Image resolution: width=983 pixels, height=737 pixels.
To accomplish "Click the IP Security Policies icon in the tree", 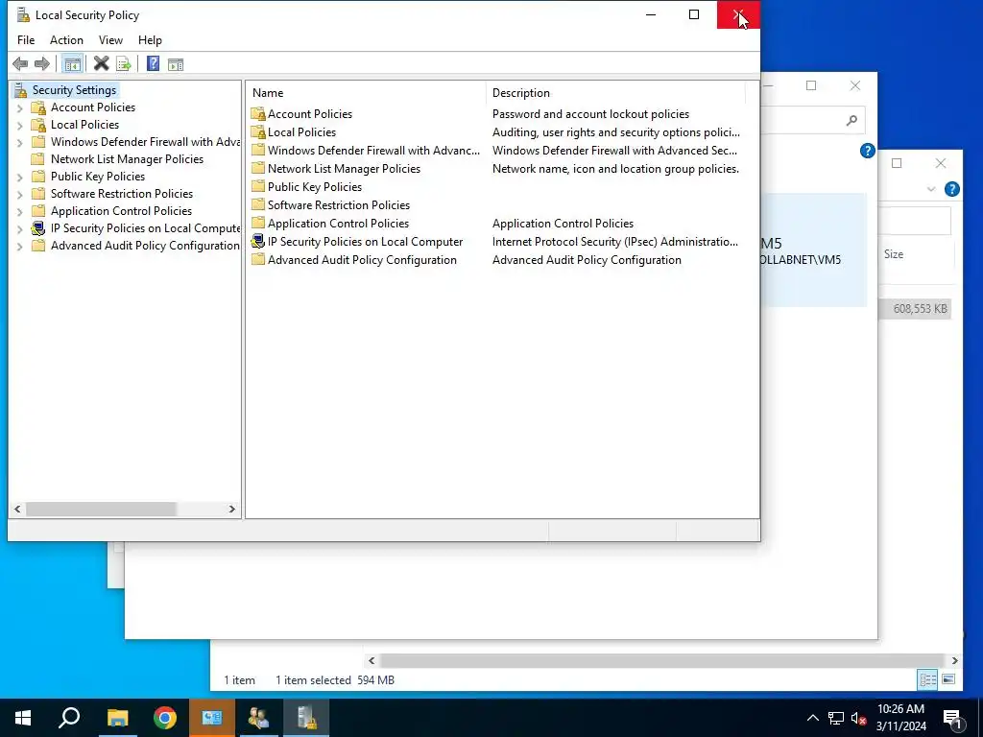I will [x=38, y=228].
